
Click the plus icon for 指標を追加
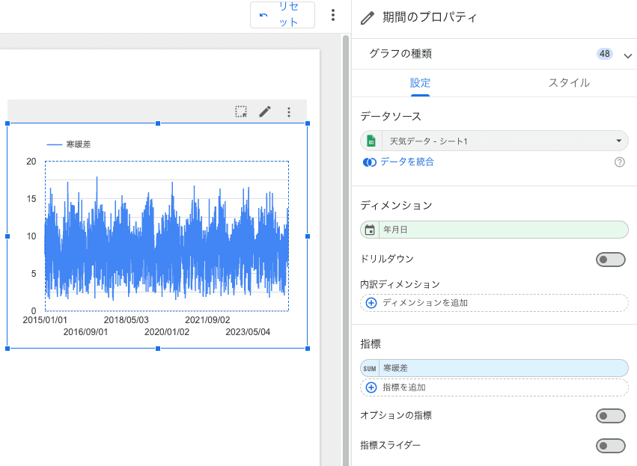pos(371,387)
